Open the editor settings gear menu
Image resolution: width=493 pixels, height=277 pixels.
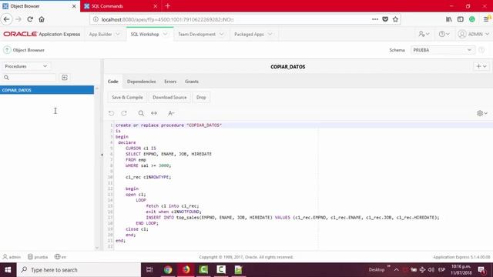click(x=482, y=113)
